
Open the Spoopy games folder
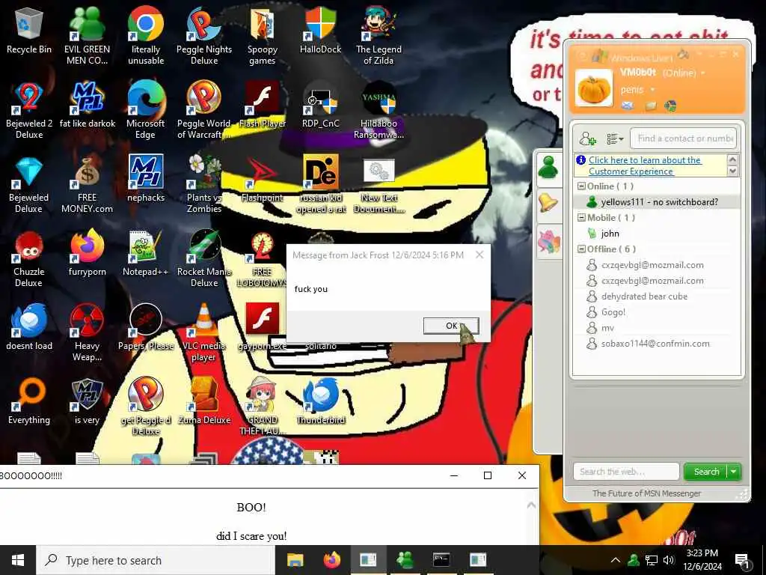pyautogui.click(x=263, y=37)
